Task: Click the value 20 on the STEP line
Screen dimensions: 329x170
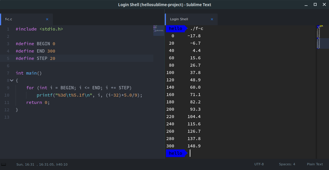Action: [x=53, y=58]
